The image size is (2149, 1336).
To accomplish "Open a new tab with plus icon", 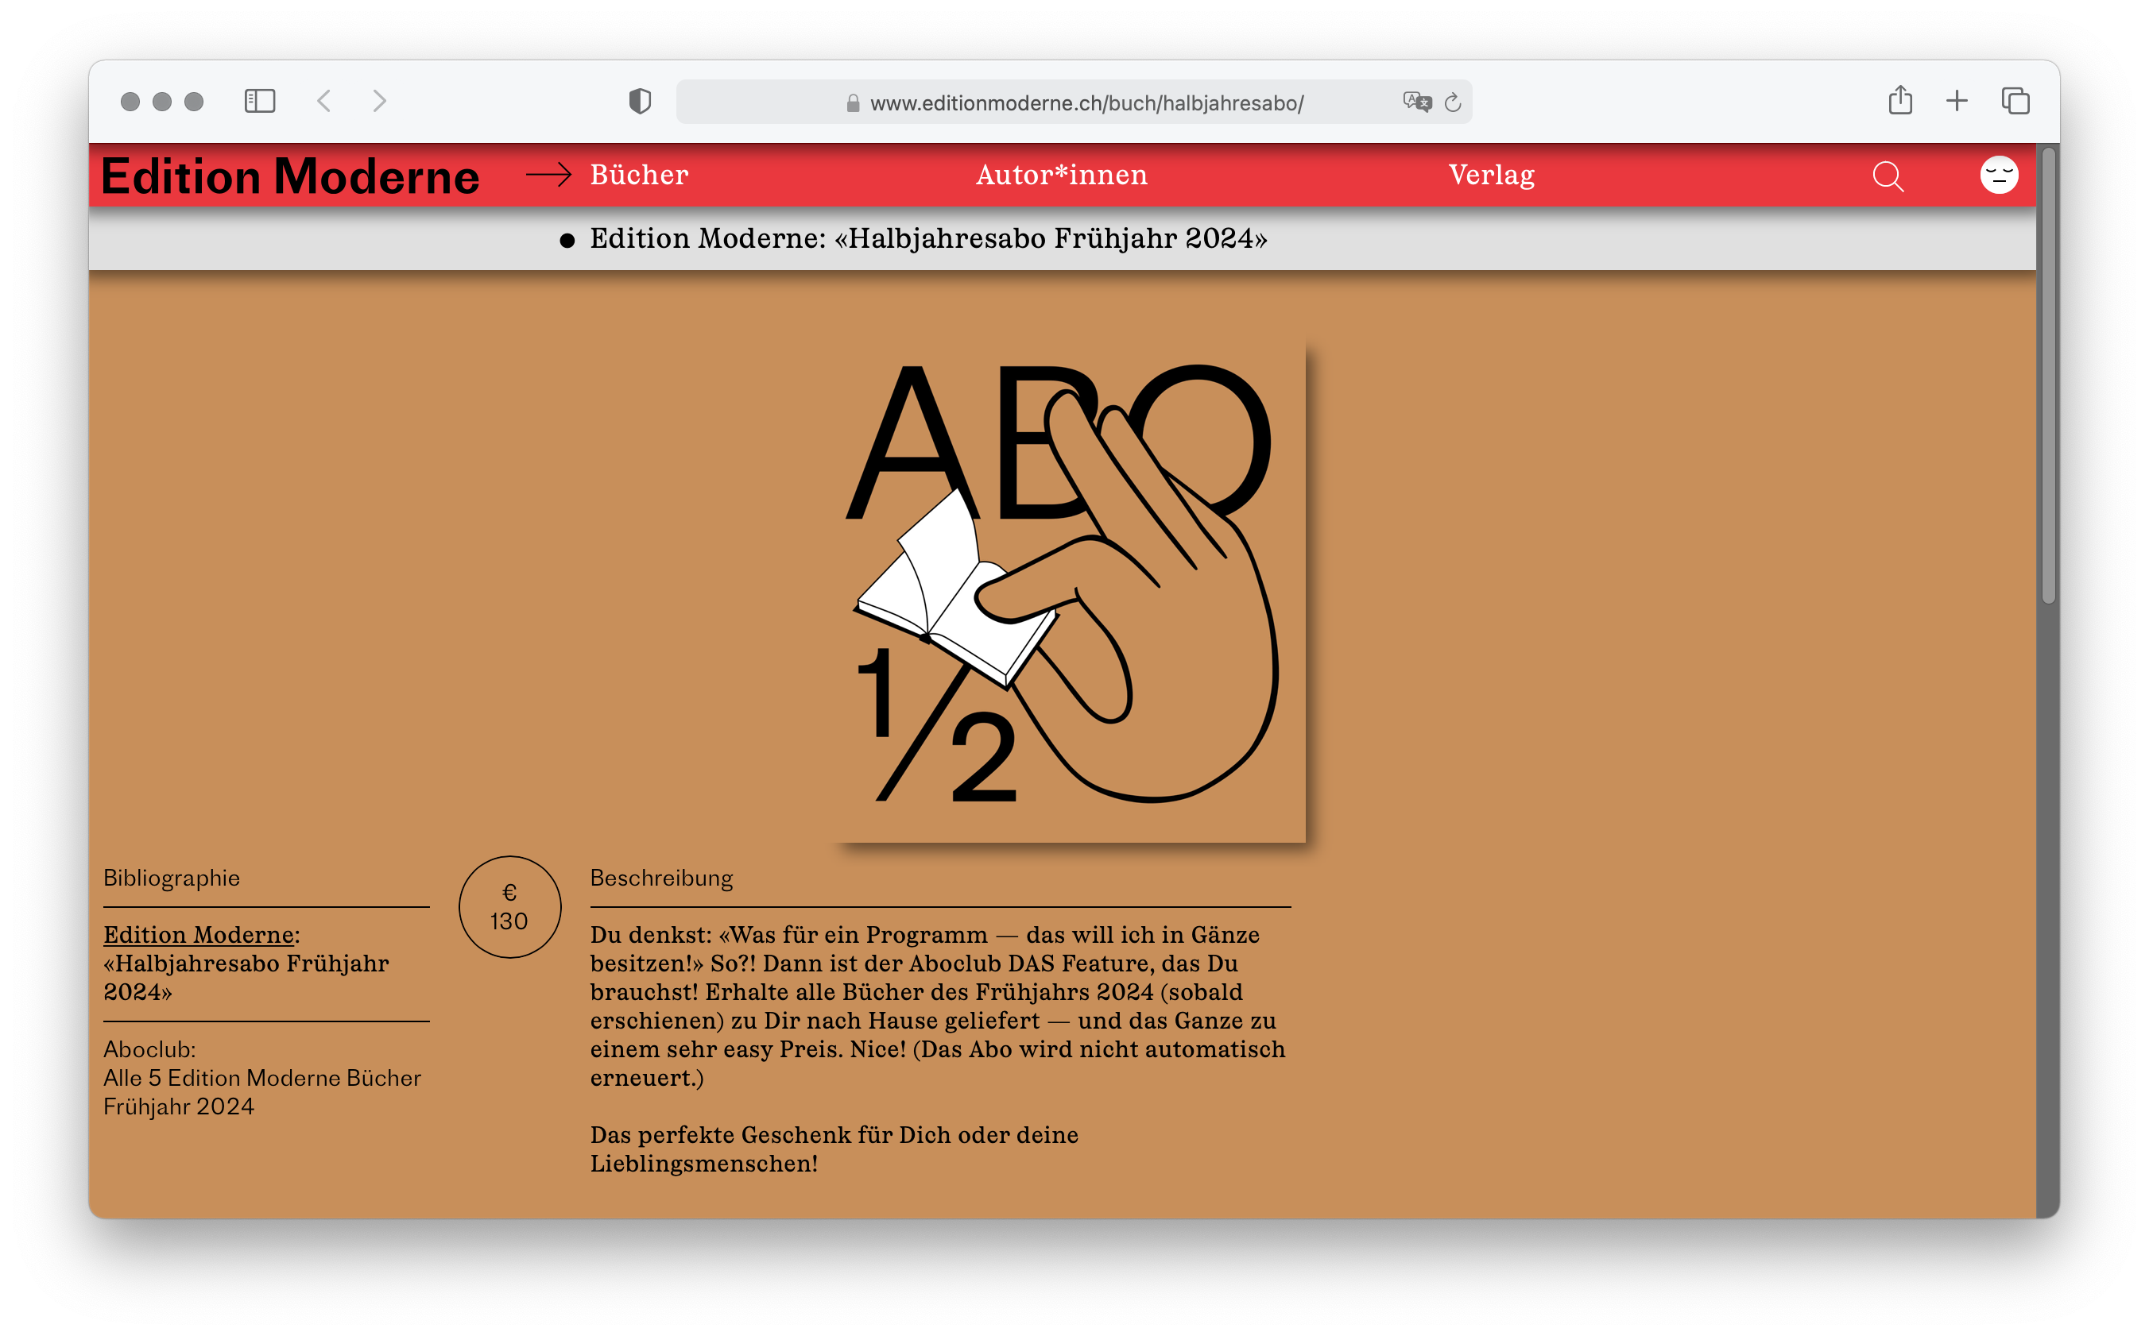I will [1957, 101].
